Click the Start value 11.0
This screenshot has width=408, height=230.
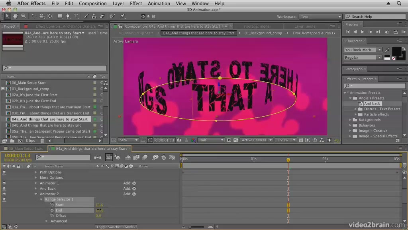point(99,205)
